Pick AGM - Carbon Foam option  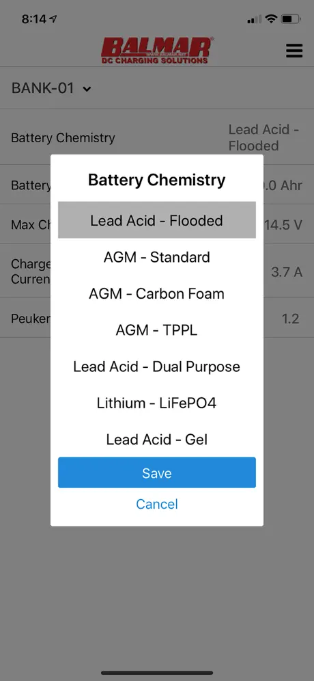click(157, 293)
